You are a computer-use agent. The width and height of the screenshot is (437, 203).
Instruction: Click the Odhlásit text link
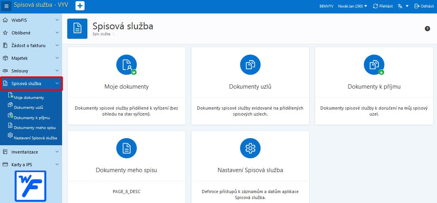[x=427, y=6]
